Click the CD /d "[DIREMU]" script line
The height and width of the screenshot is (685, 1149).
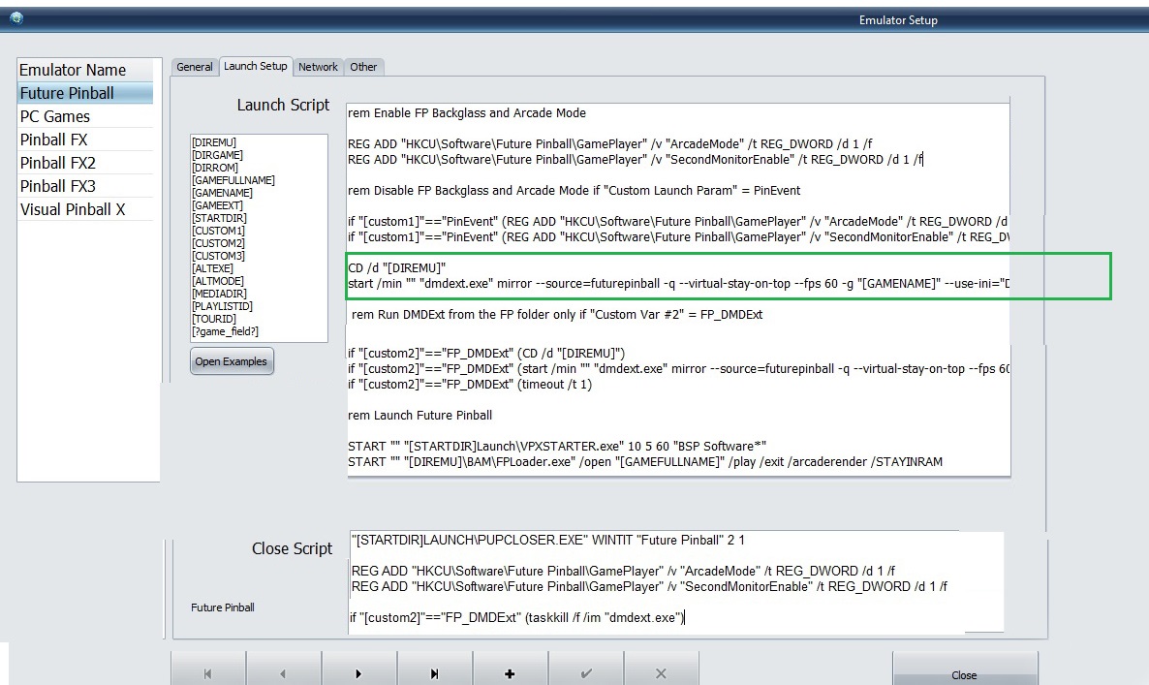(x=396, y=268)
